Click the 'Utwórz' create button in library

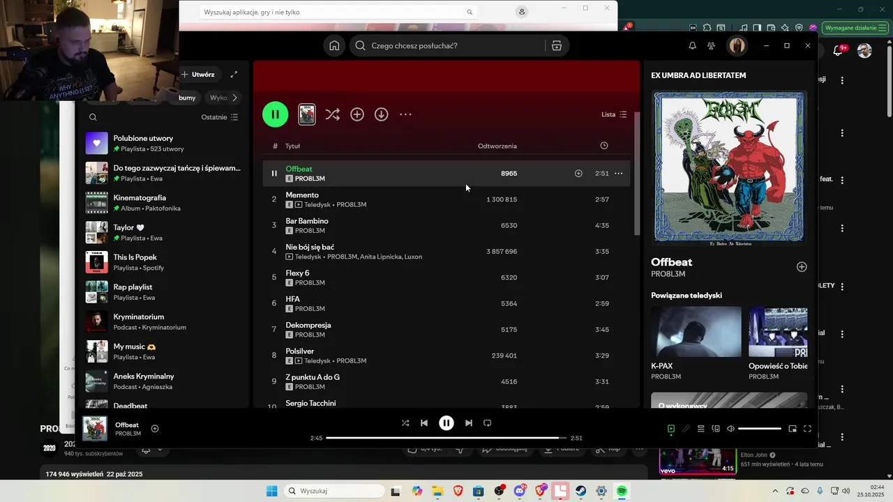(x=199, y=74)
